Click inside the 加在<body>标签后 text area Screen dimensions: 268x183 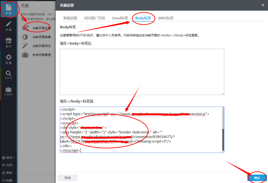142,72
